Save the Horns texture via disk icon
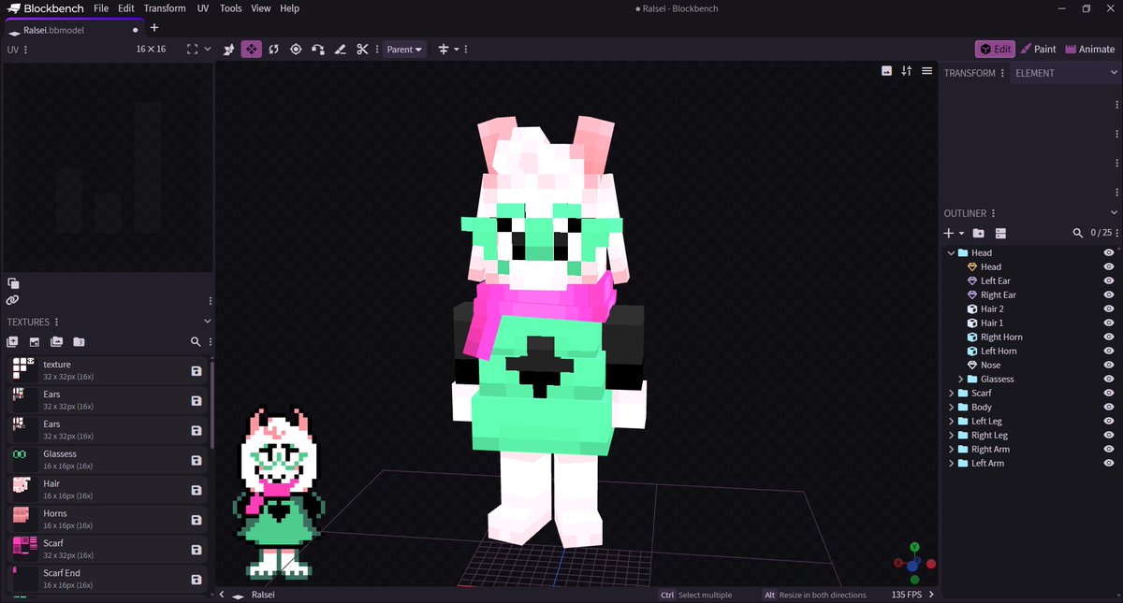 tap(197, 520)
